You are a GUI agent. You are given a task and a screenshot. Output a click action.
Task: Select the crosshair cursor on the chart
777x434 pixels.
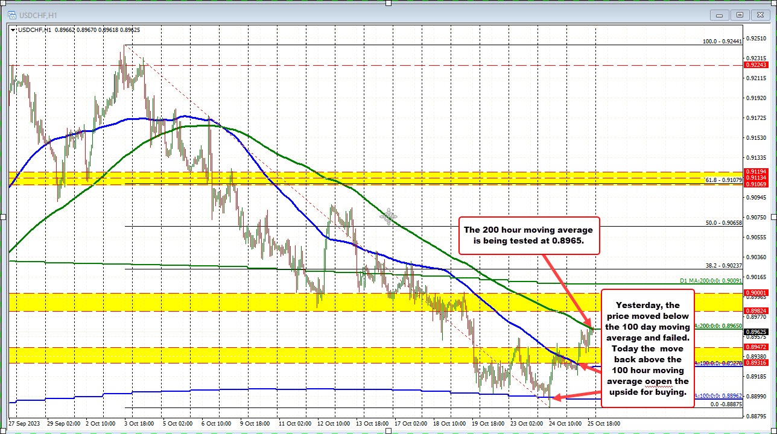pyautogui.click(x=389, y=216)
